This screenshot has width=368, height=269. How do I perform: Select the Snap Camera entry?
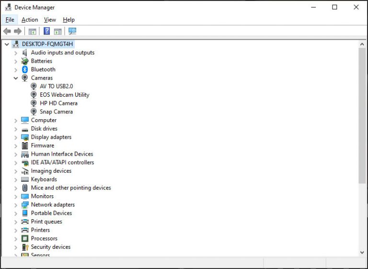[x=56, y=112]
